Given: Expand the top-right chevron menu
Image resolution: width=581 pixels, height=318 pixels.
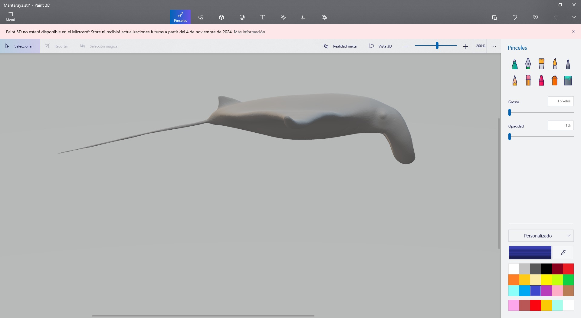Looking at the screenshot, I should tap(574, 17).
